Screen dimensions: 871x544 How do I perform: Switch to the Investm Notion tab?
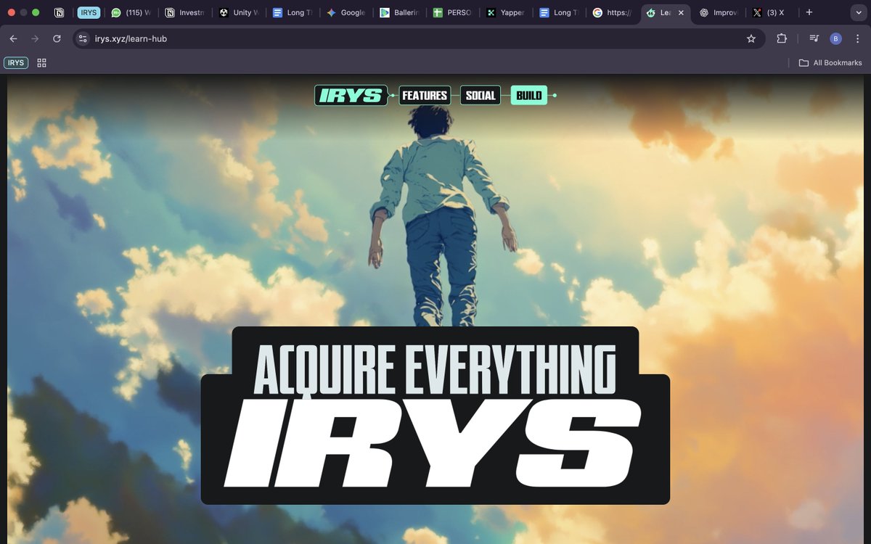[185, 13]
